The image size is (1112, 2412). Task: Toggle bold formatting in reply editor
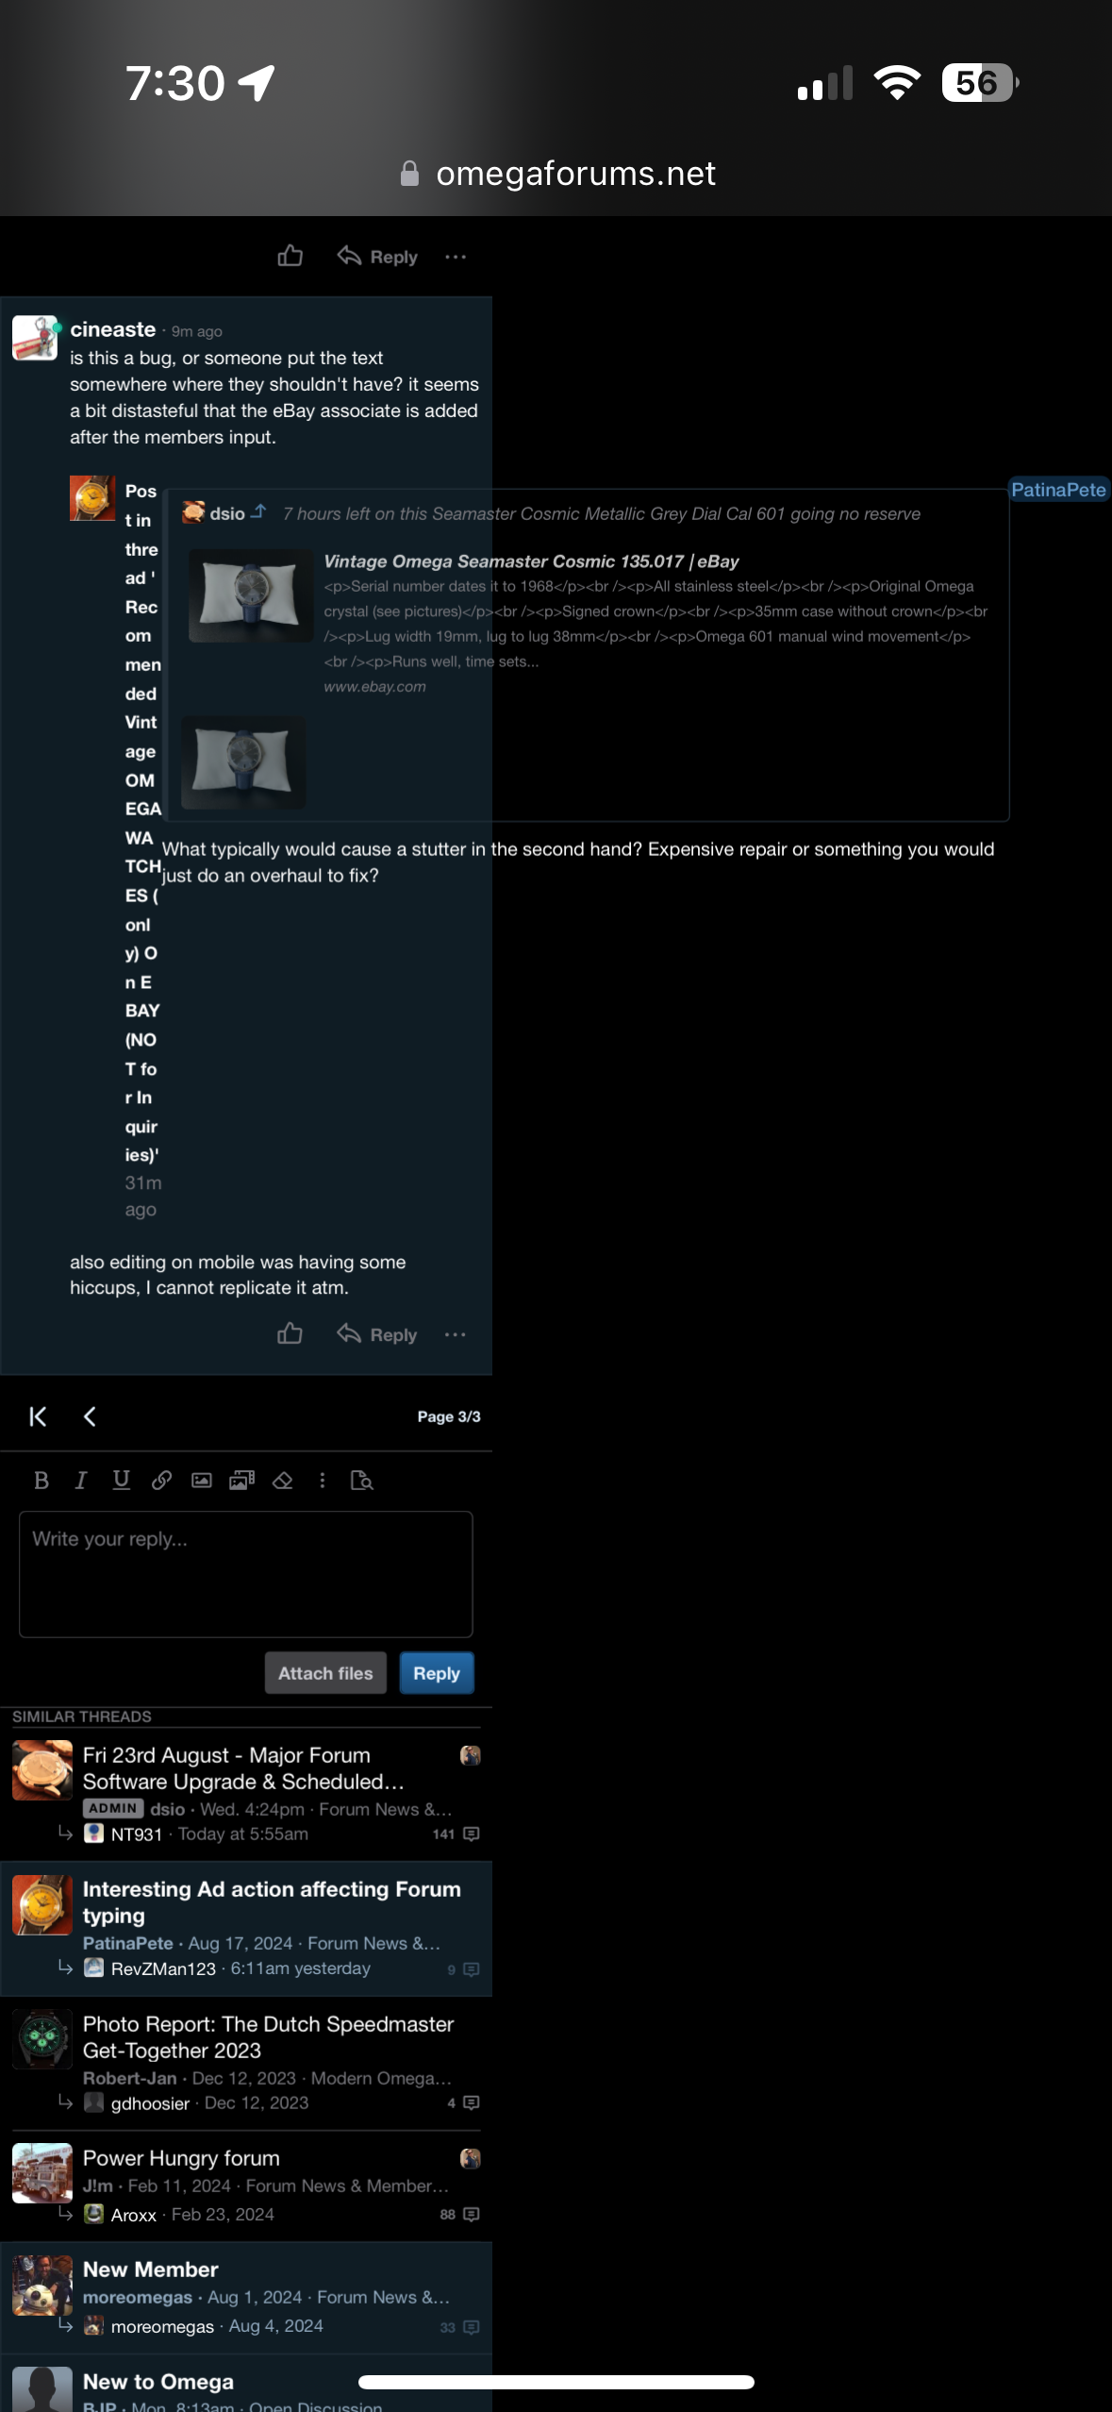(x=41, y=1480)
